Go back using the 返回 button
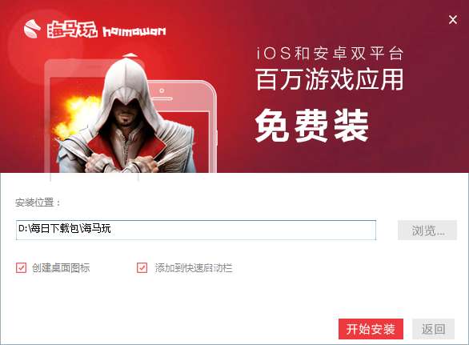This screenshot has width=469, height=345. pos(434,329)
